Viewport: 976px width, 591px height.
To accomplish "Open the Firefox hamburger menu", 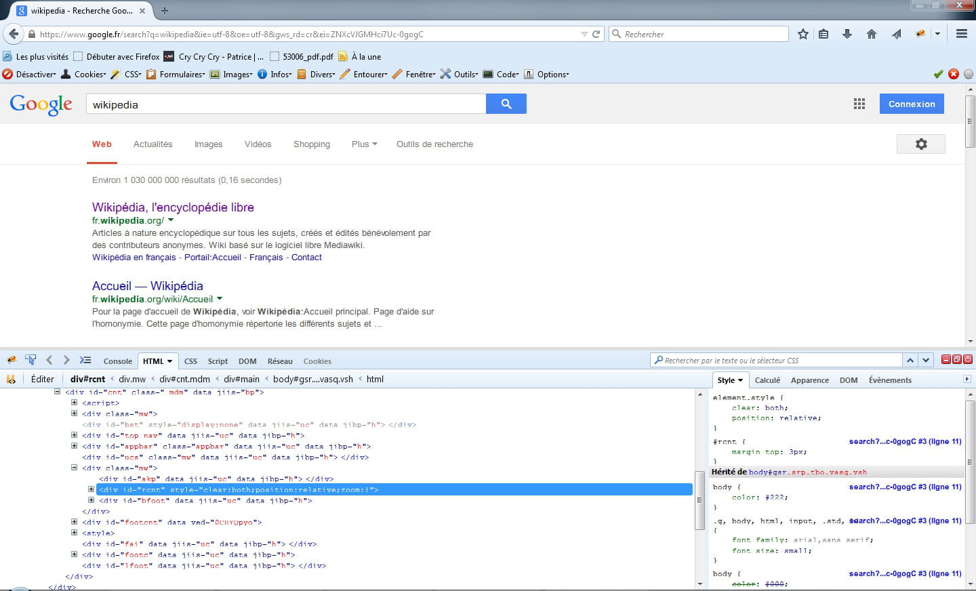I will pos(961,34).
